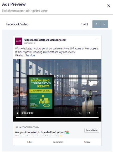Viewport: 113px width, 152px height.
Task: Open video more-options vertical dots
Action: tap(97, 113)
